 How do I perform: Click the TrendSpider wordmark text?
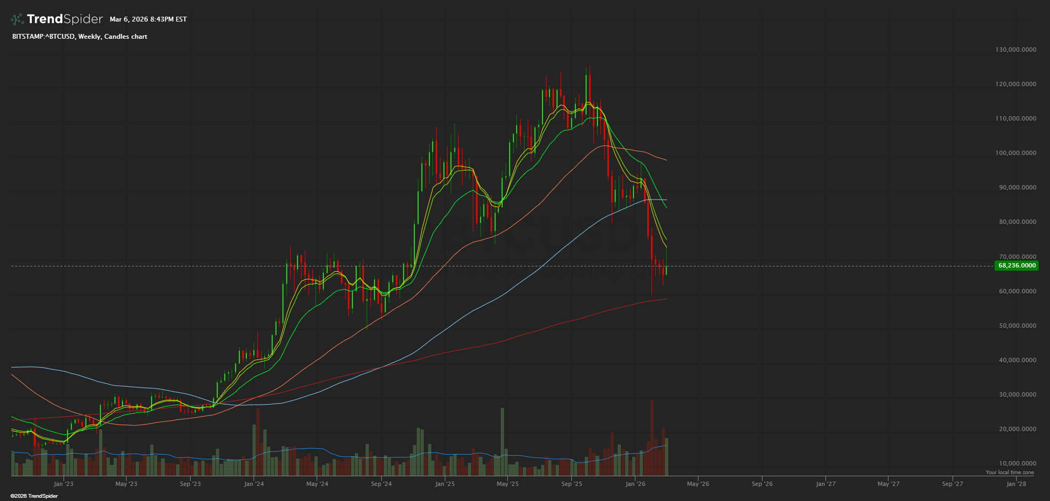(65, 19)
